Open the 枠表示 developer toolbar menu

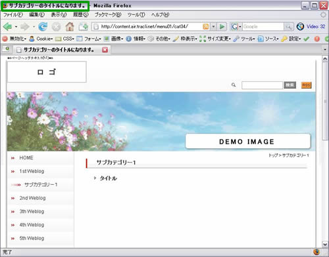pyautogui.click(x=185, y=39)
